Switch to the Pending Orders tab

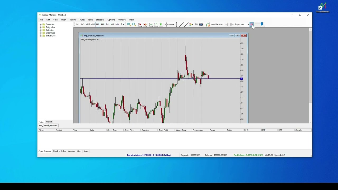(60, 151)
